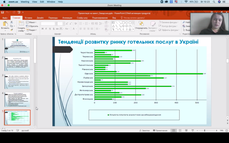Open Meeting menu in macOS menu bar

[x=25, y=2]
